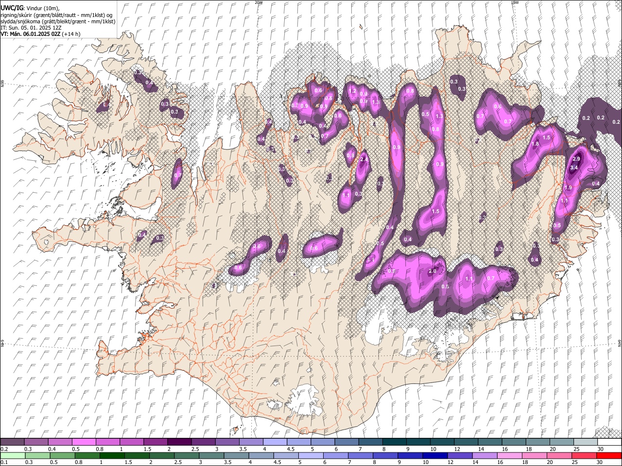Click the 0.2 label under the purple scale

[4, 449]
